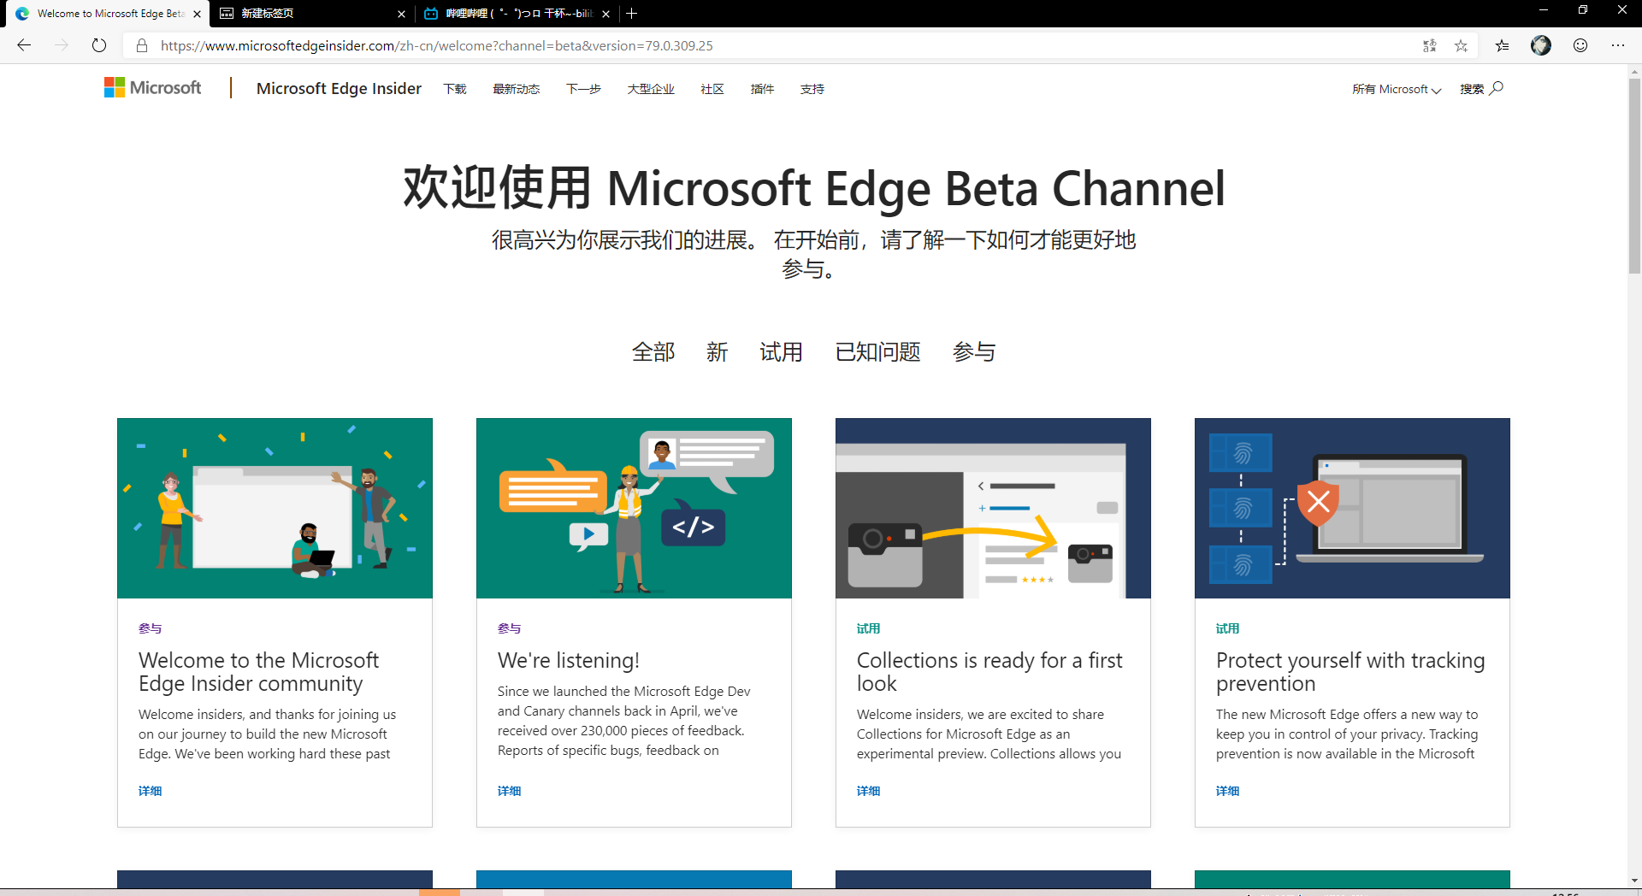Click the 参与 tag on We're listening card

pos(510,628)
